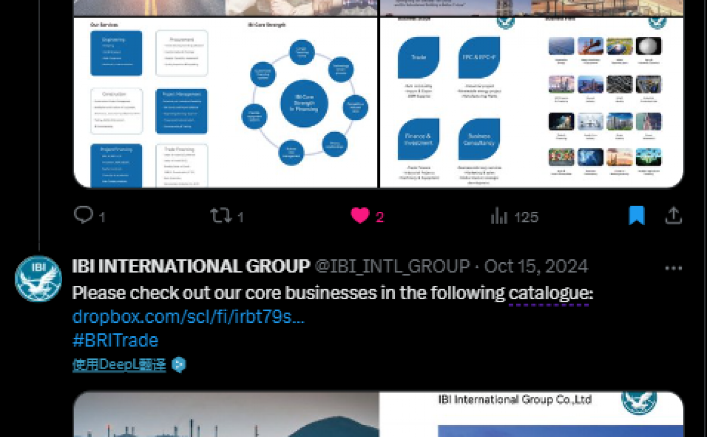Open the IBI Core Strength slide image

point(226,102)
